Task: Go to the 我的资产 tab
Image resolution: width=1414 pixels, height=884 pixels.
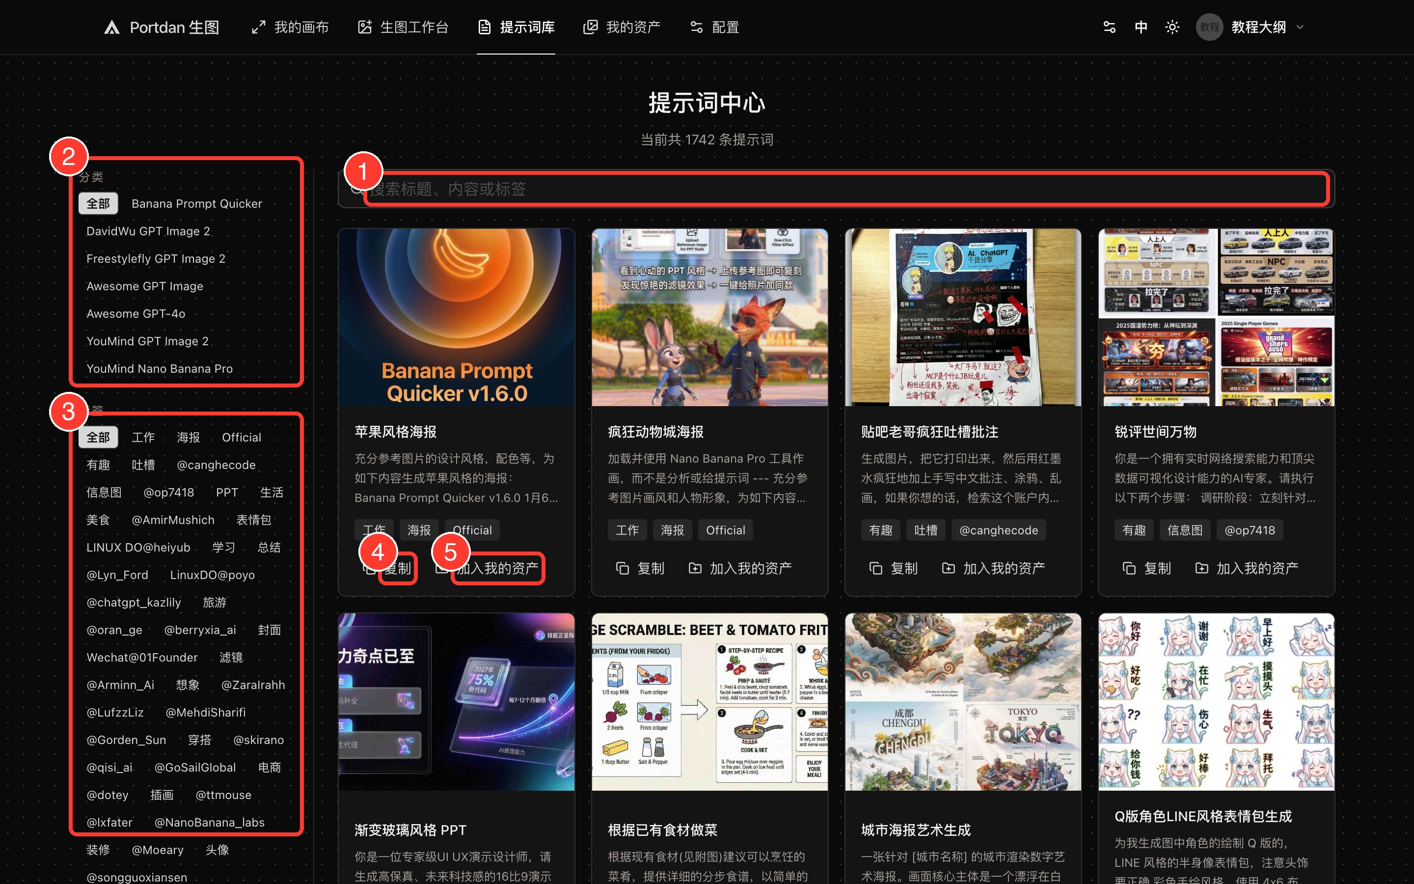Action: pyautogui.click(x=622, y=28)
